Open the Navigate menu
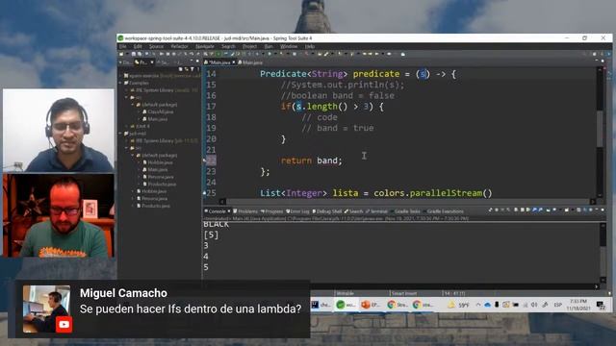Viewport: 616px width, 346px height. tap(205, 46)
